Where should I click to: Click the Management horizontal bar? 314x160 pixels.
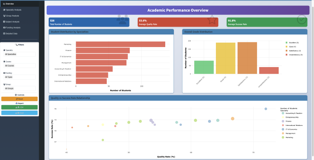click(x=101, y=63)
